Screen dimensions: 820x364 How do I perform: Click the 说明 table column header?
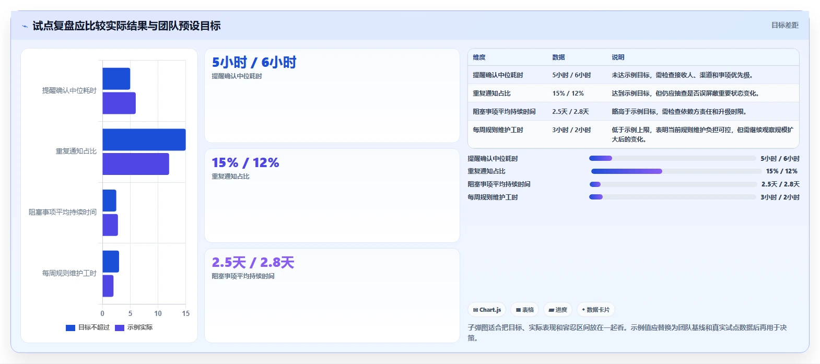618,57
